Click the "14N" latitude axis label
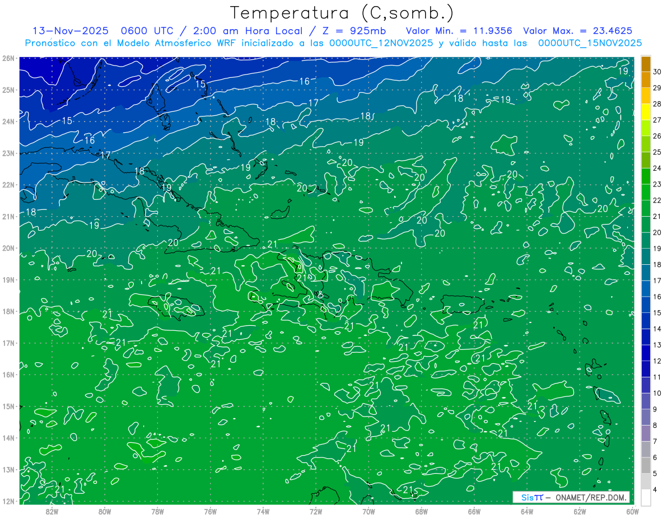 point(8,438)
